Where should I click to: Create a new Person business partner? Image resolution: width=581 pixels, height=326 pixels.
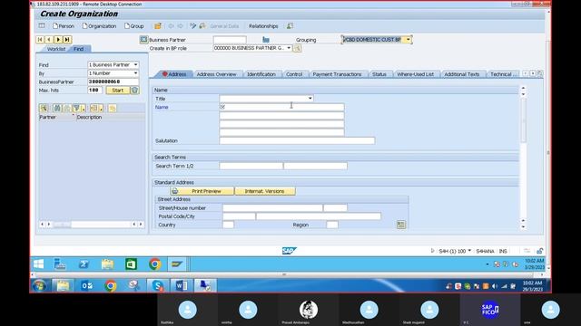[x=63, y=26]
